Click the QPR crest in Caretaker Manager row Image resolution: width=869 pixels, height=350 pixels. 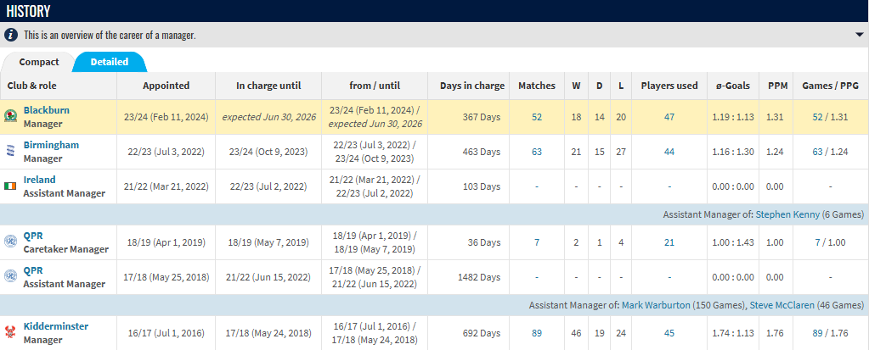[x=10, y=242]
